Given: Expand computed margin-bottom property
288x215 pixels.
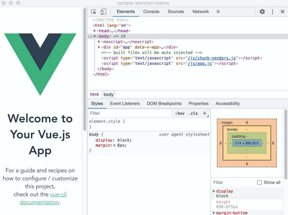Looking at the screenshot, I should [214, 213].
